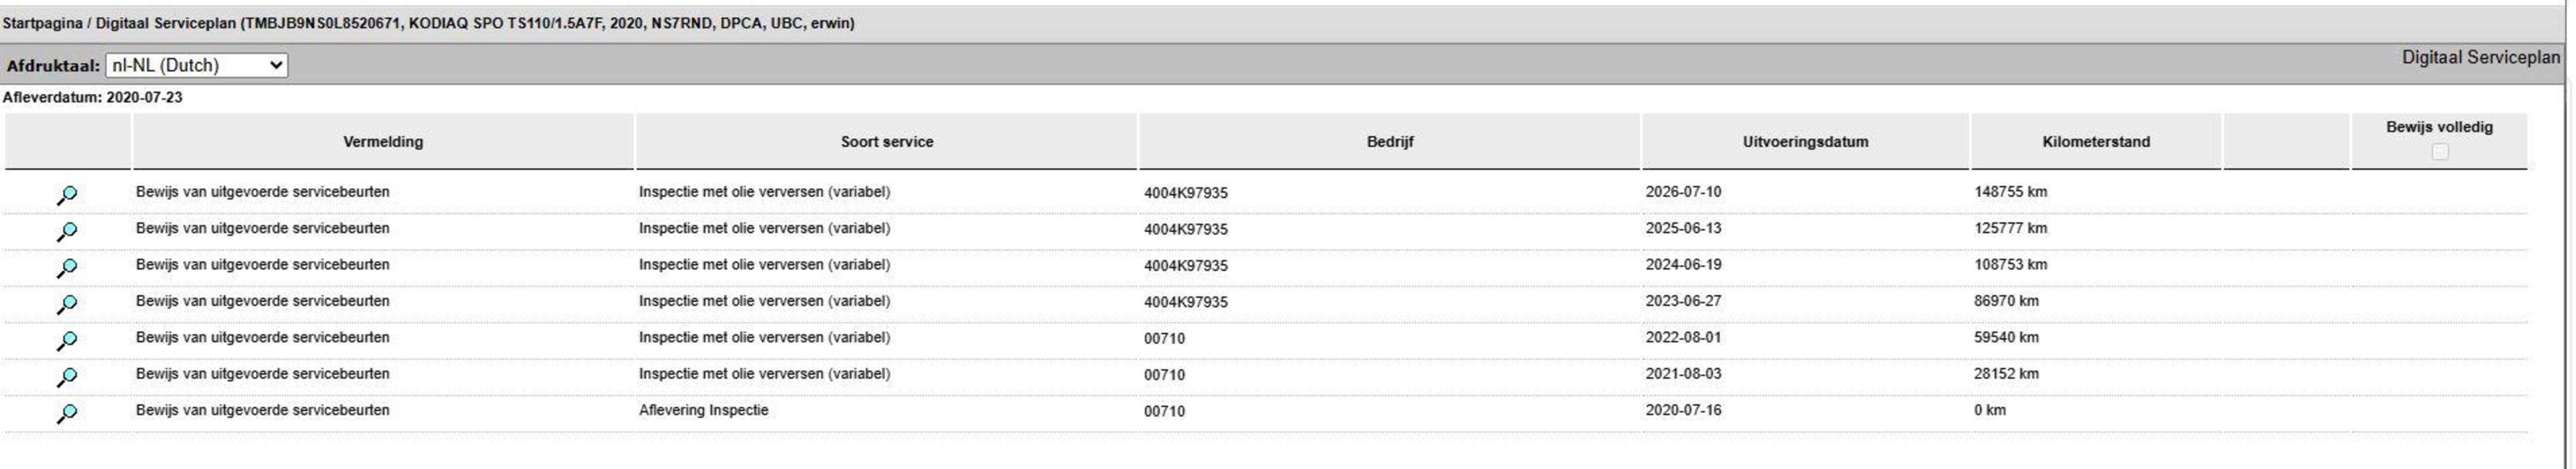Sort by Uitvoeringsdatum column header

[x=1805, y=142]
